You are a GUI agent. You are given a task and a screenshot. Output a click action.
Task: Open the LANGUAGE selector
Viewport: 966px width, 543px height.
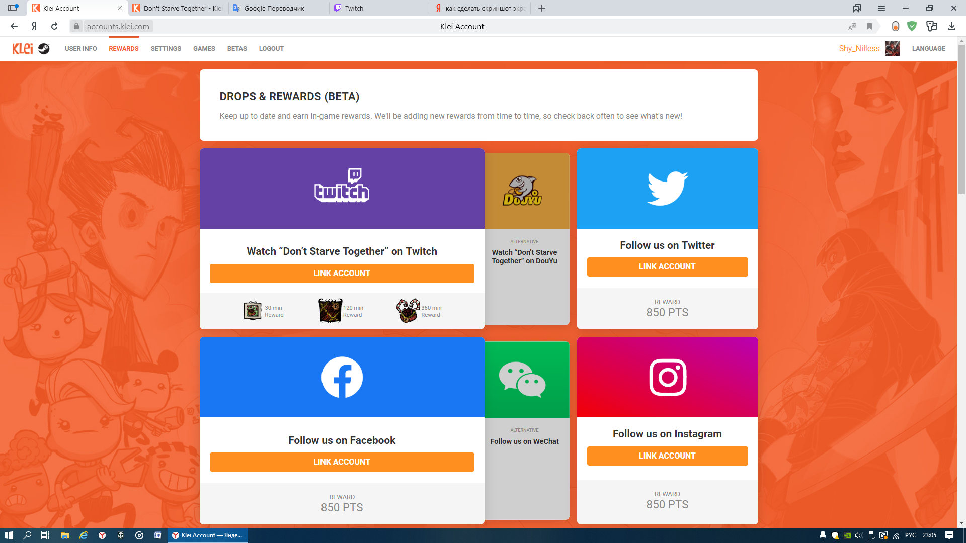click(928, 48)
